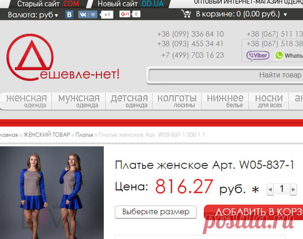This screenshot has width=303, height=239.
Task: Switch to Новый сайт .OD.UA tab
Action: click(131, 4)
